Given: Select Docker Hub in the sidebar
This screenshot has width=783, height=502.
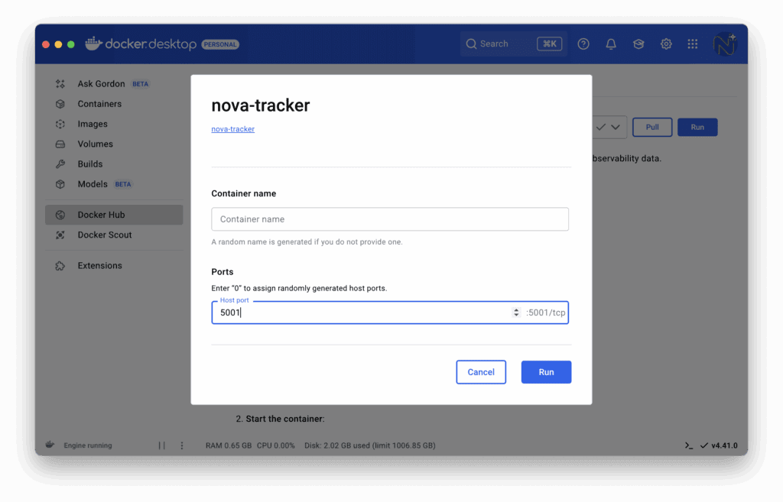Looking at the screenshot, I should [x=114, y=215].
